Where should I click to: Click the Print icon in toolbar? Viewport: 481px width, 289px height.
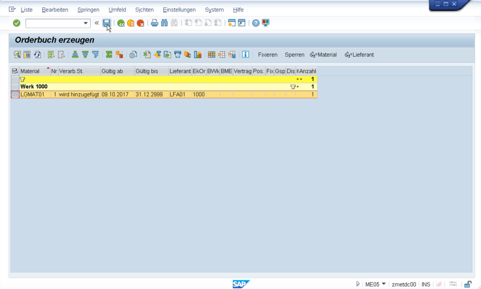(155, 23)
